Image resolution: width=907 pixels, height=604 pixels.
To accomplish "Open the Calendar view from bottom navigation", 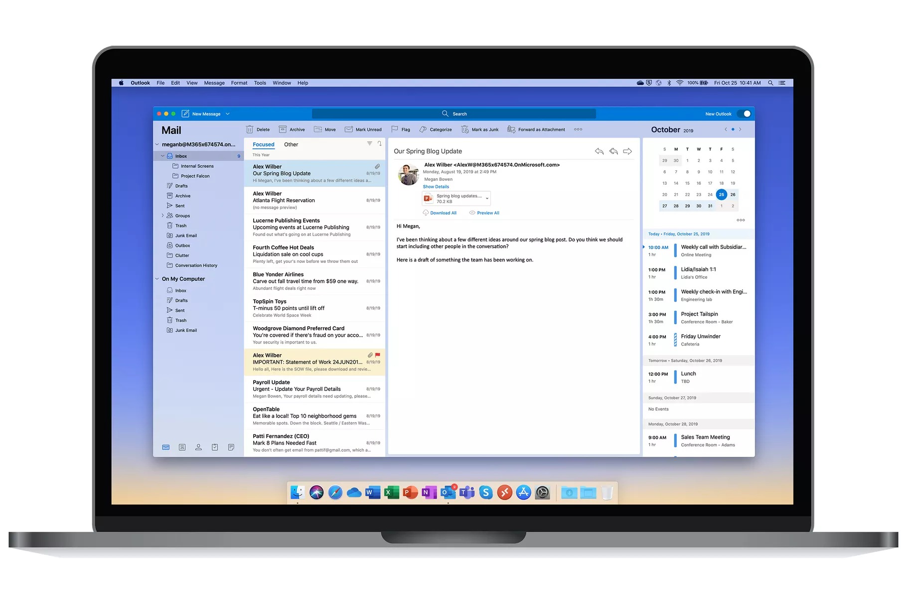I will [182, 447].
